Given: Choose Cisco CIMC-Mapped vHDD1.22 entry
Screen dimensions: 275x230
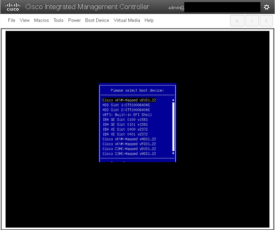Looking at the screenshot, I should 129,154.
